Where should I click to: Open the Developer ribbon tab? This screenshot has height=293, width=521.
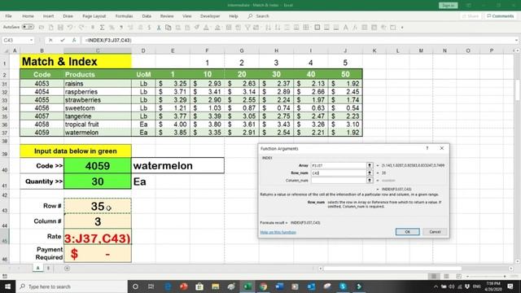coord(210,16)
